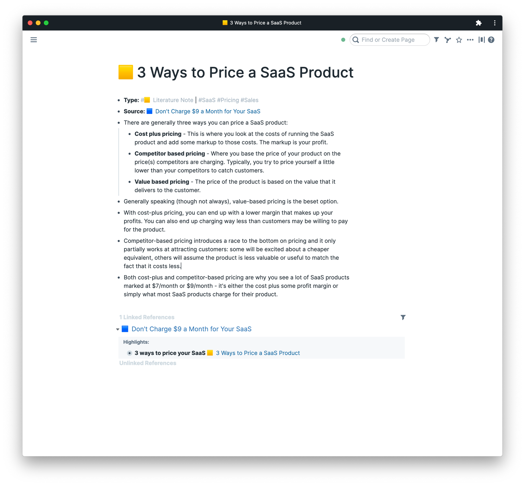The width and height of the screenshot is (525, 486).
Task: Open the Source link Don't Charge $9 a Month
Action: pyautogui.click(x=208, y=111)
